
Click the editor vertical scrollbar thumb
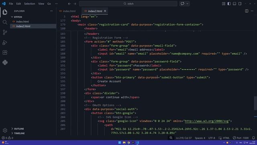point(255,103)
